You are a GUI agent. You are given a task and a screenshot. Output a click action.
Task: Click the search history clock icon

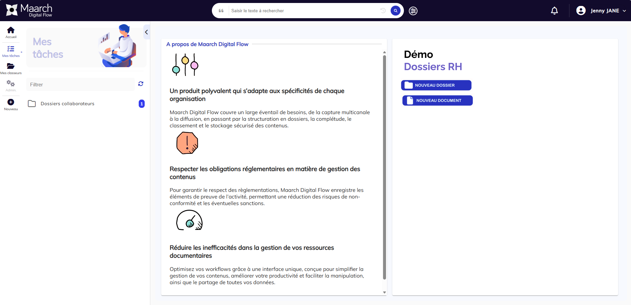[383, 11]
